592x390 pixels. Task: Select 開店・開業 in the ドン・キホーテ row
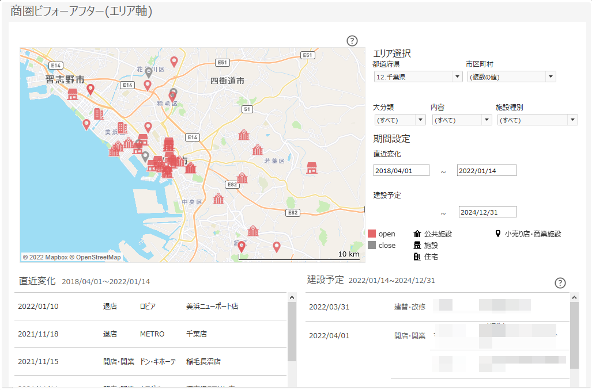click(x=119, y=362)
